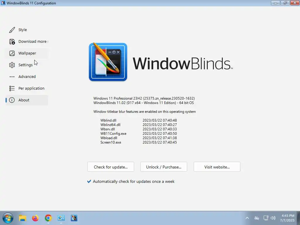This screenshot has width=300, height=225.
Task: Open the Download more menu label
Action: [x=33, y=42]
